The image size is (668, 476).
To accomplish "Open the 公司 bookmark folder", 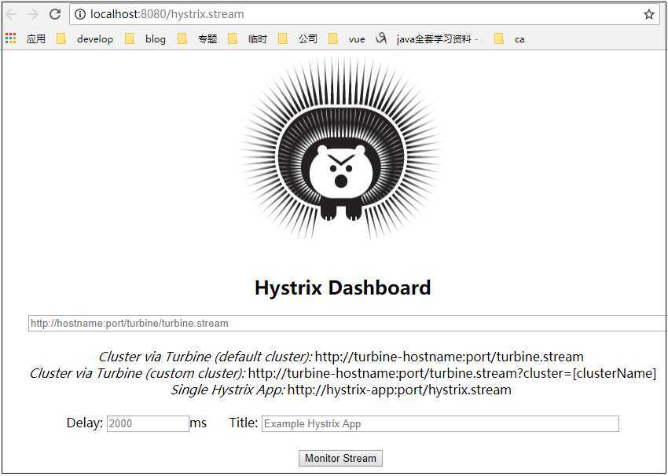I will [x=297, y=38].
